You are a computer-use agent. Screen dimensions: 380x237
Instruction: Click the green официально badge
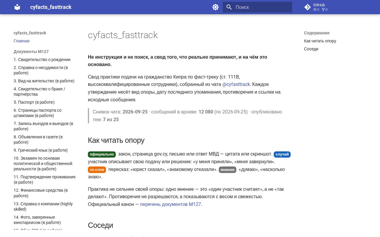point(102,154)
